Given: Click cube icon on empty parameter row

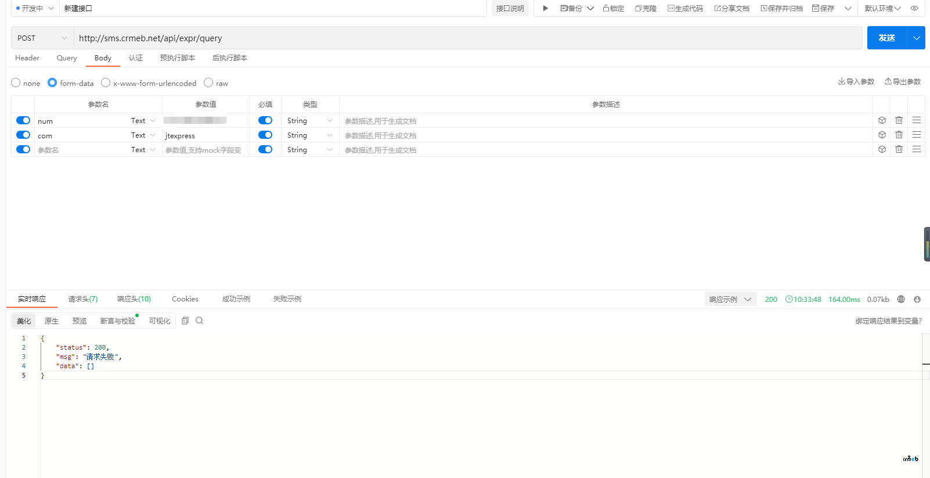Looking at the screenshot, I should coord(882,149).
